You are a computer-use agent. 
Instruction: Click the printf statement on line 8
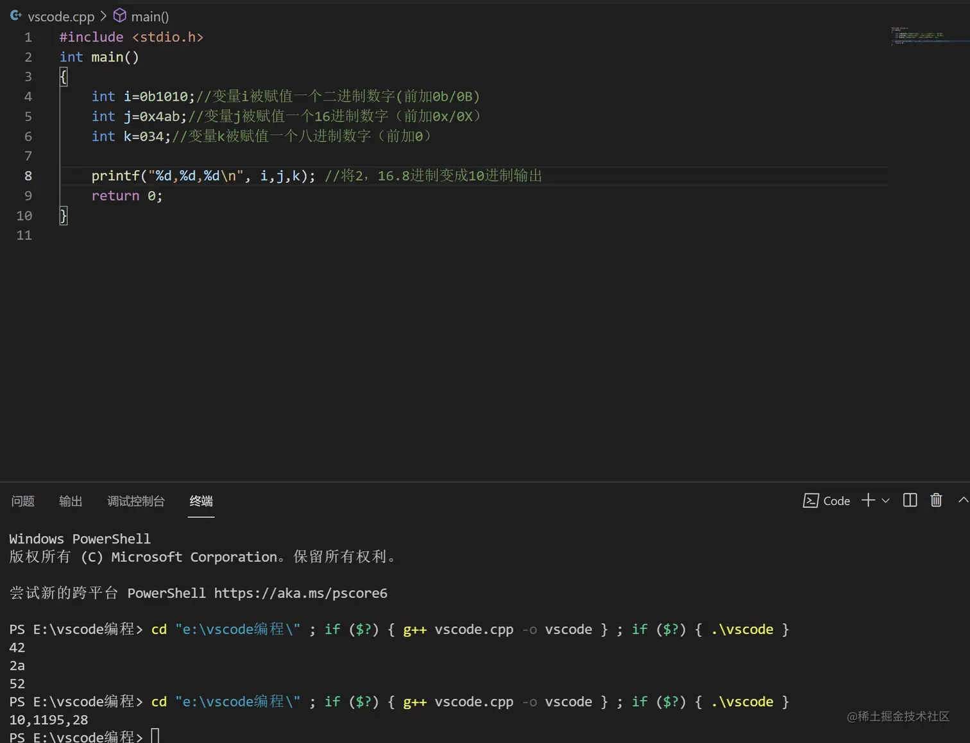[203, 176]
